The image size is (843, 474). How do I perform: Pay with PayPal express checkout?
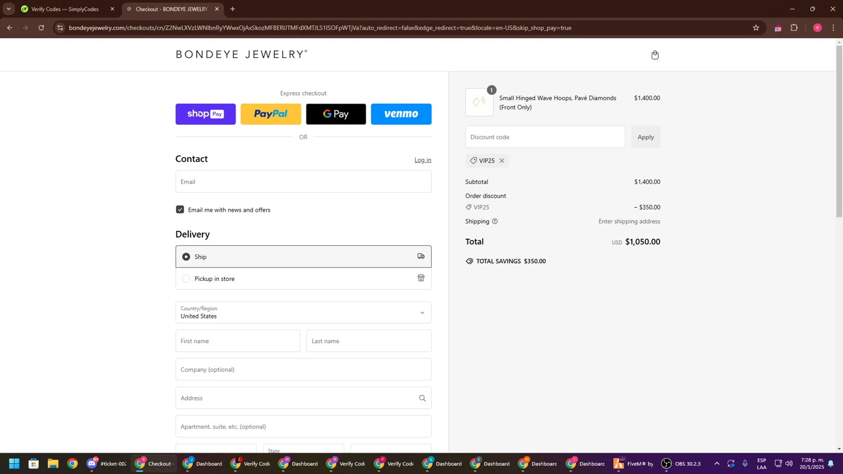271,114
